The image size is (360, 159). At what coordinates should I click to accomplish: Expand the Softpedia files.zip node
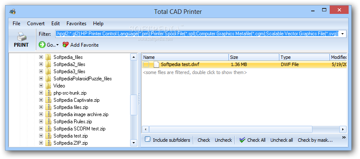pyautogui.click(x=41, y=107)
